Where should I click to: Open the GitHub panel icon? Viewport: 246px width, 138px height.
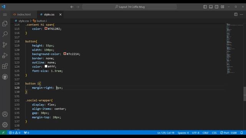[x=5, y=77]
